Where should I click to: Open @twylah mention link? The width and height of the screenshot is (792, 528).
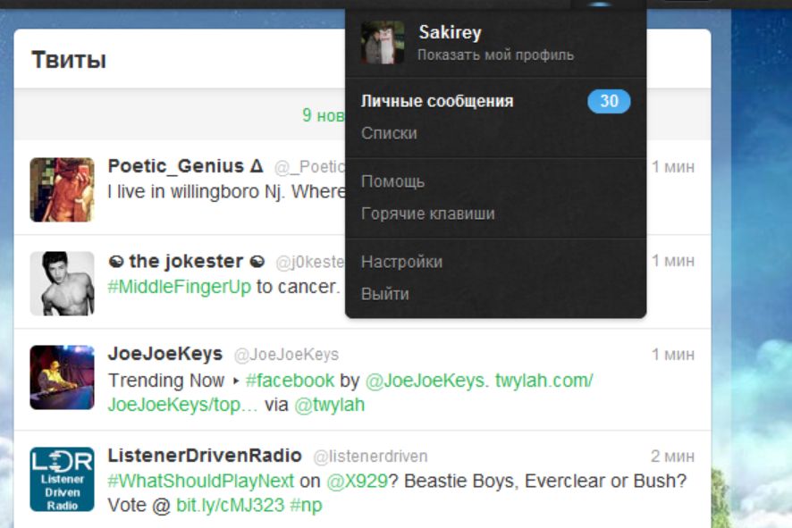point(329,405)
